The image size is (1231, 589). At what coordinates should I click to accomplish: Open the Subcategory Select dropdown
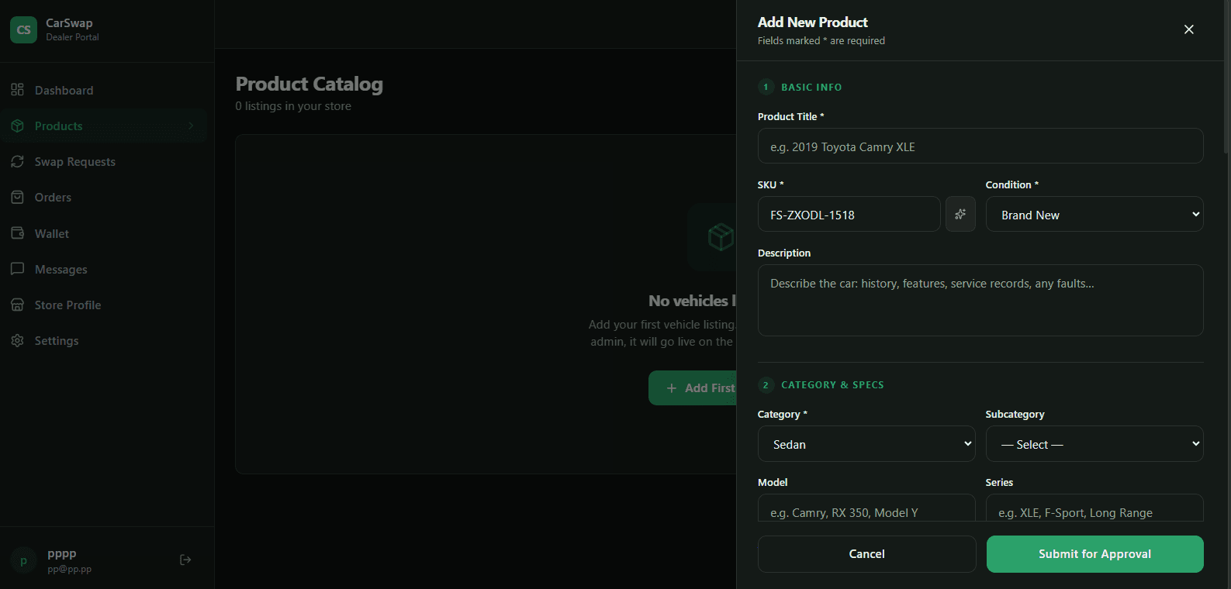point(1094,443)
